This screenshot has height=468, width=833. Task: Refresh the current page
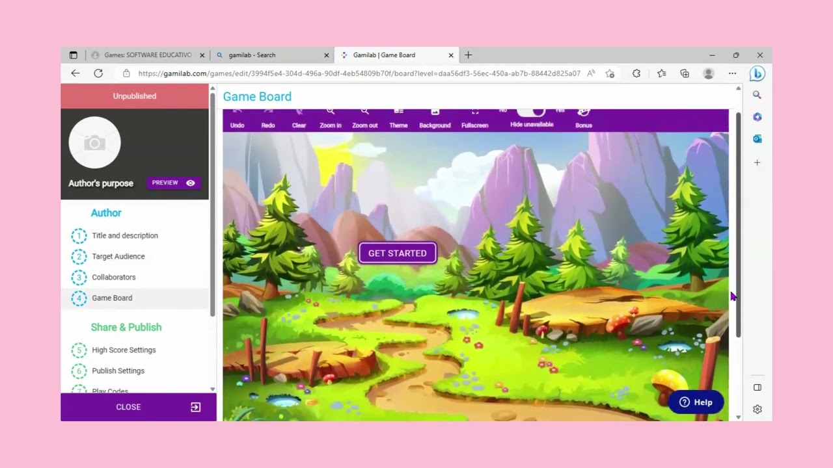[x=98, y=73]
